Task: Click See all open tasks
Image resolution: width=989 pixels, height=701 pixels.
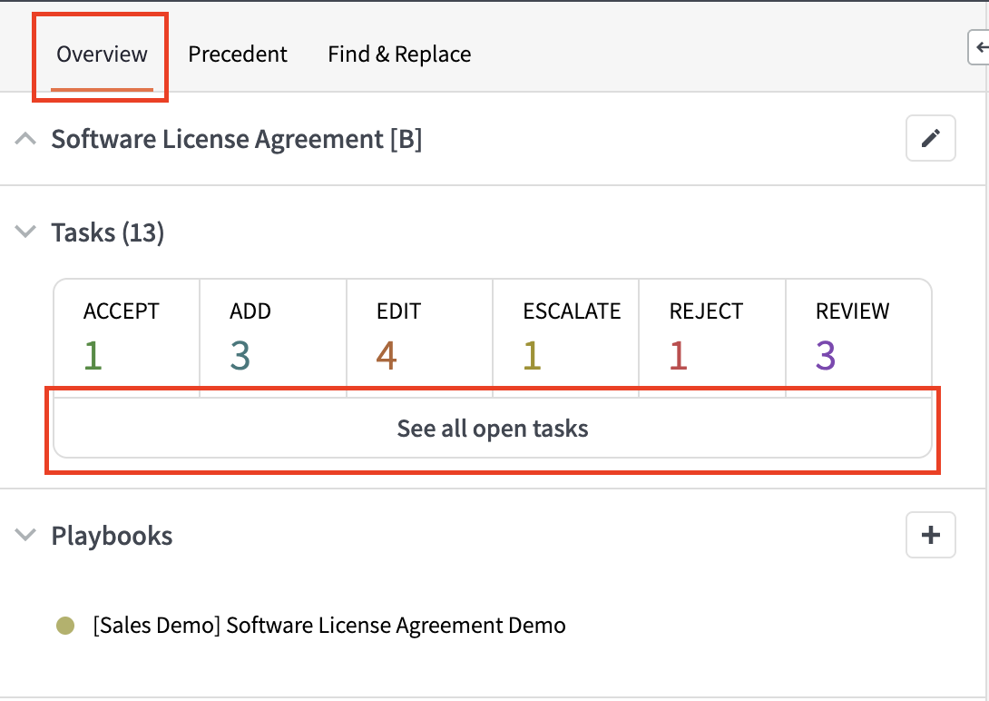Action: point(493,429)
